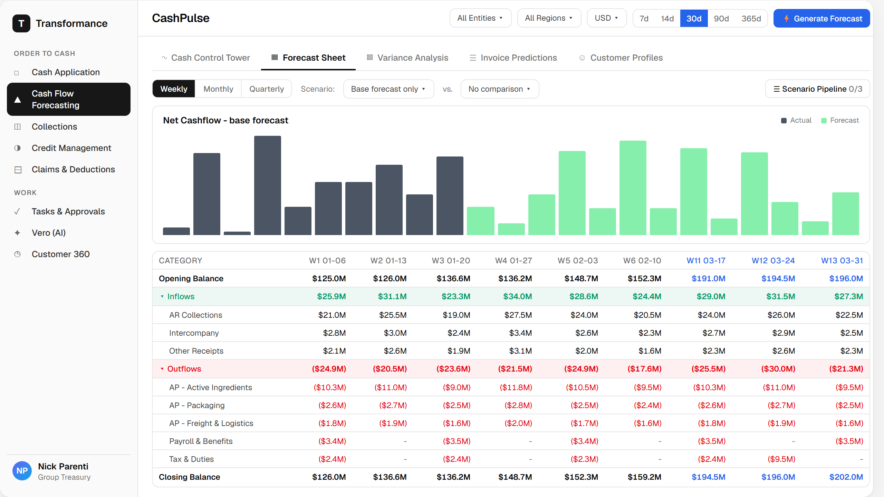Select the 90d time range
This screenshot has height=497, width=884.
(721, 19)
